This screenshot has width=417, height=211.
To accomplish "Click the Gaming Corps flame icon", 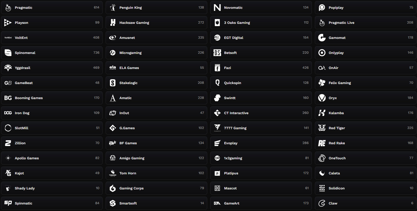I will click(113, 188).
